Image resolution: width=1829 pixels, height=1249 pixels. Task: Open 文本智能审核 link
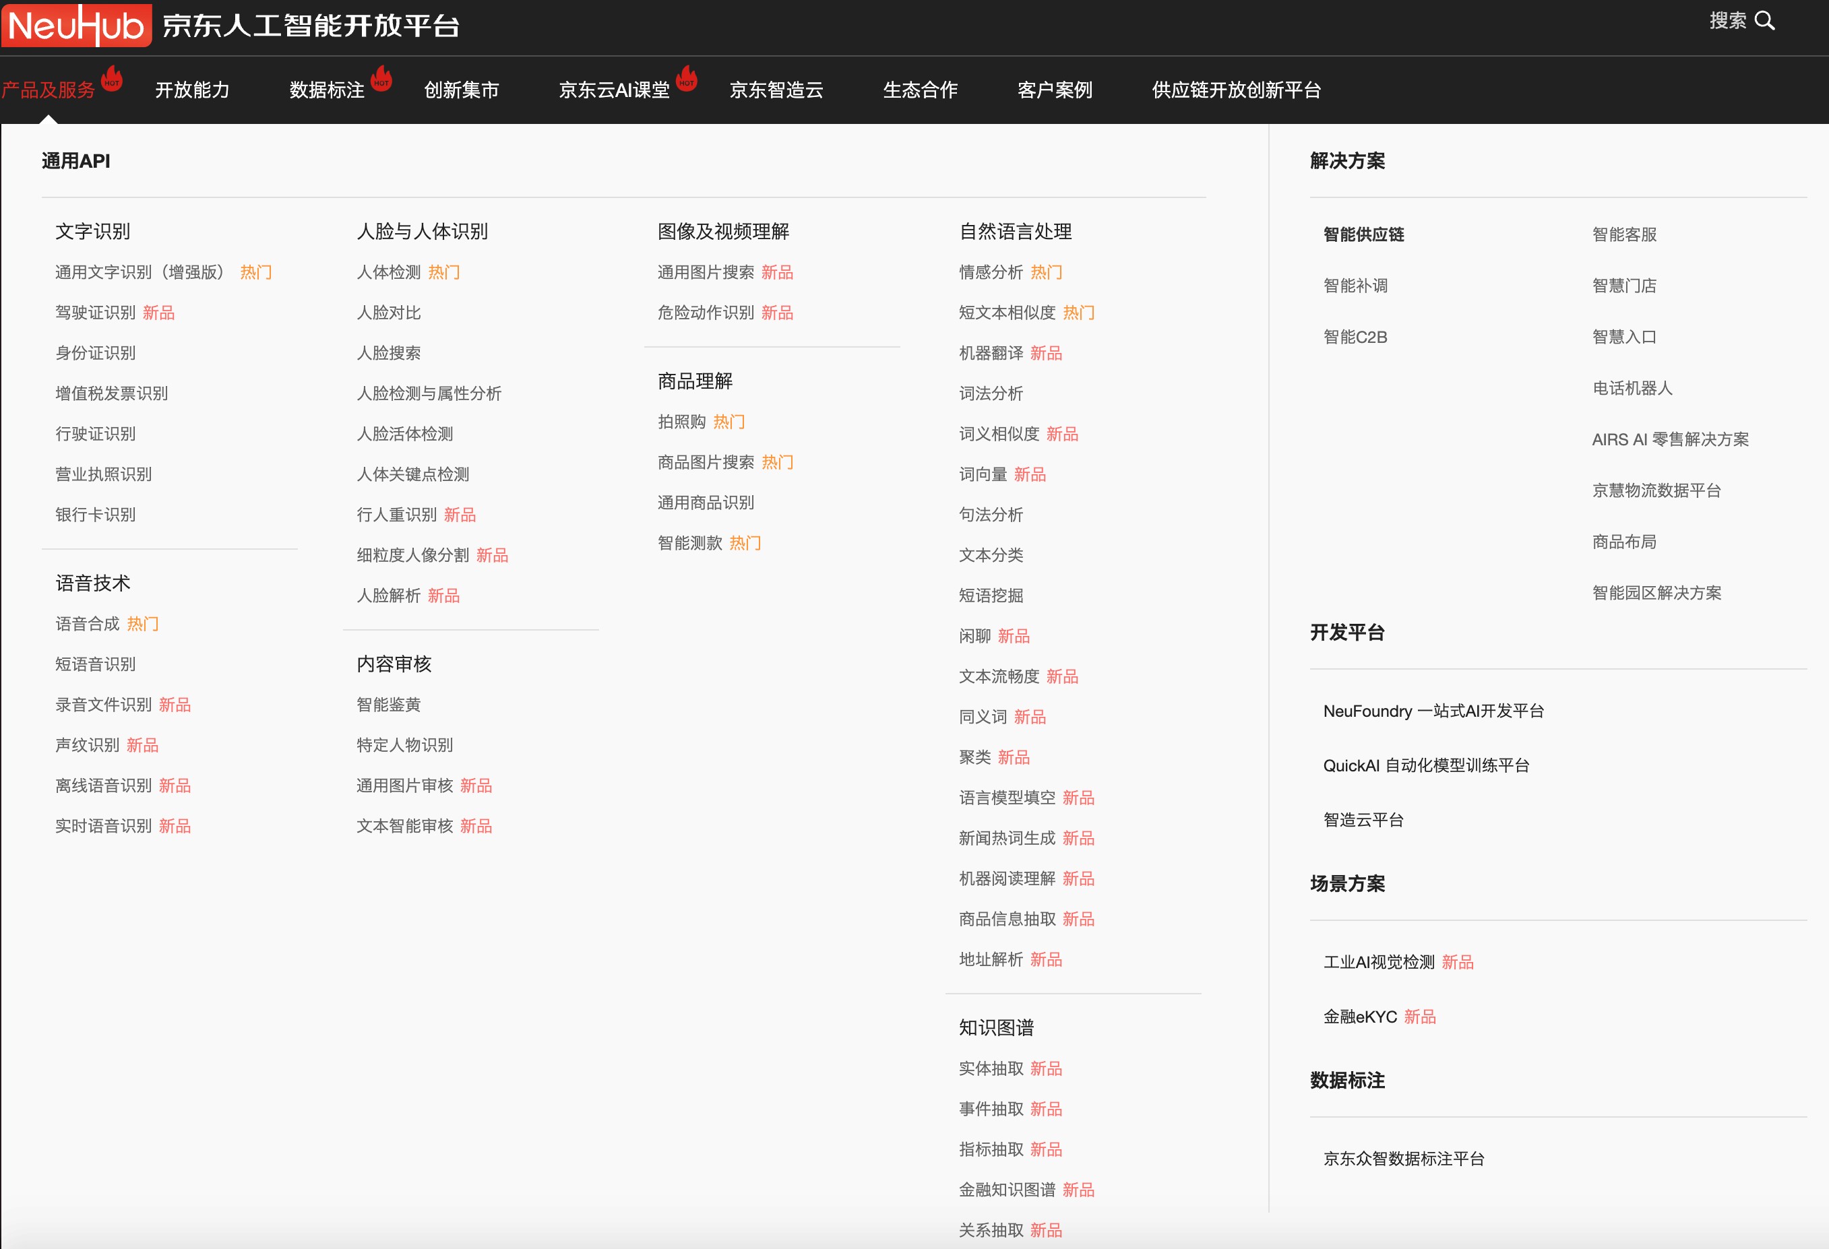click(404, 826)
